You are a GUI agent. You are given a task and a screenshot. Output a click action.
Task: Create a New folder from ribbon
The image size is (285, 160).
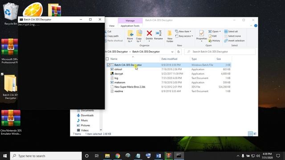pyautogui.click(x=170, y=36)
